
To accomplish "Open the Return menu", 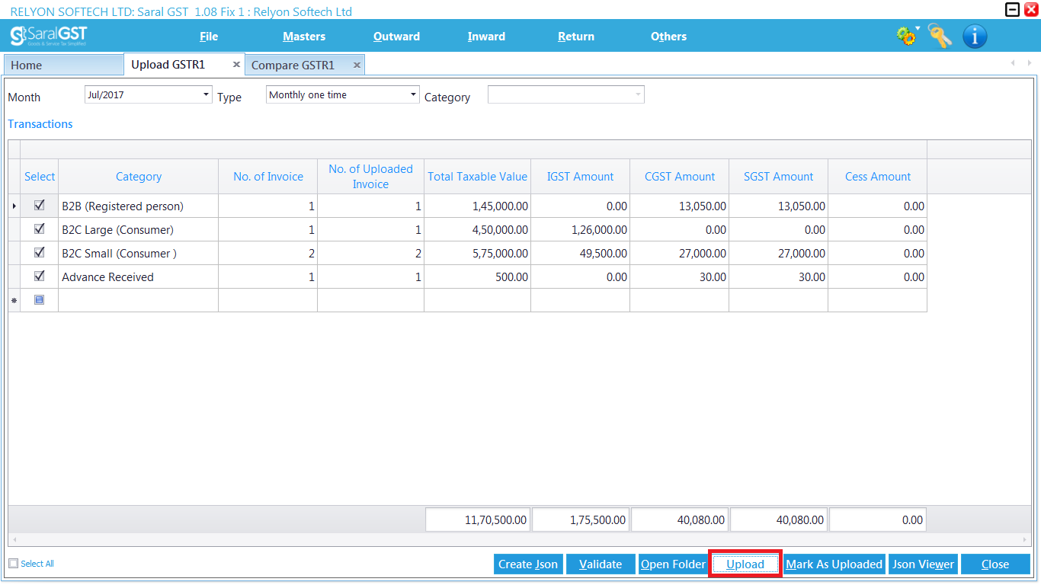I will (x=575, y=36).
